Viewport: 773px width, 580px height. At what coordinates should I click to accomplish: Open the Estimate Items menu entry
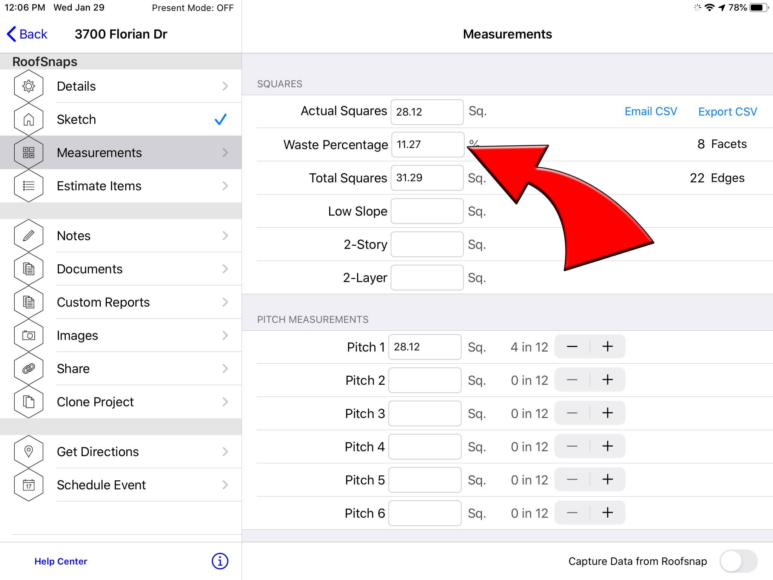point(121,186)
